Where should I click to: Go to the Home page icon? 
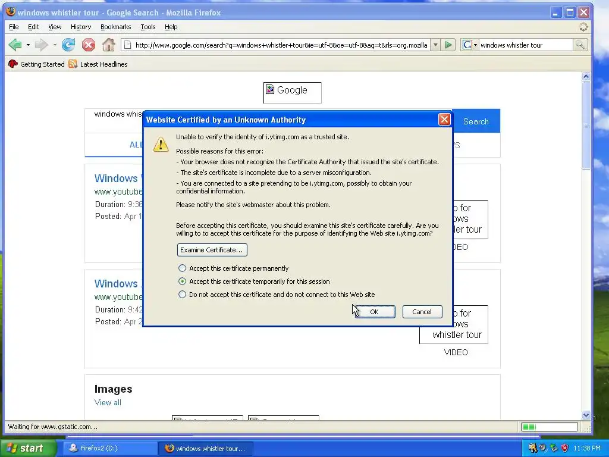coord(109,45)
